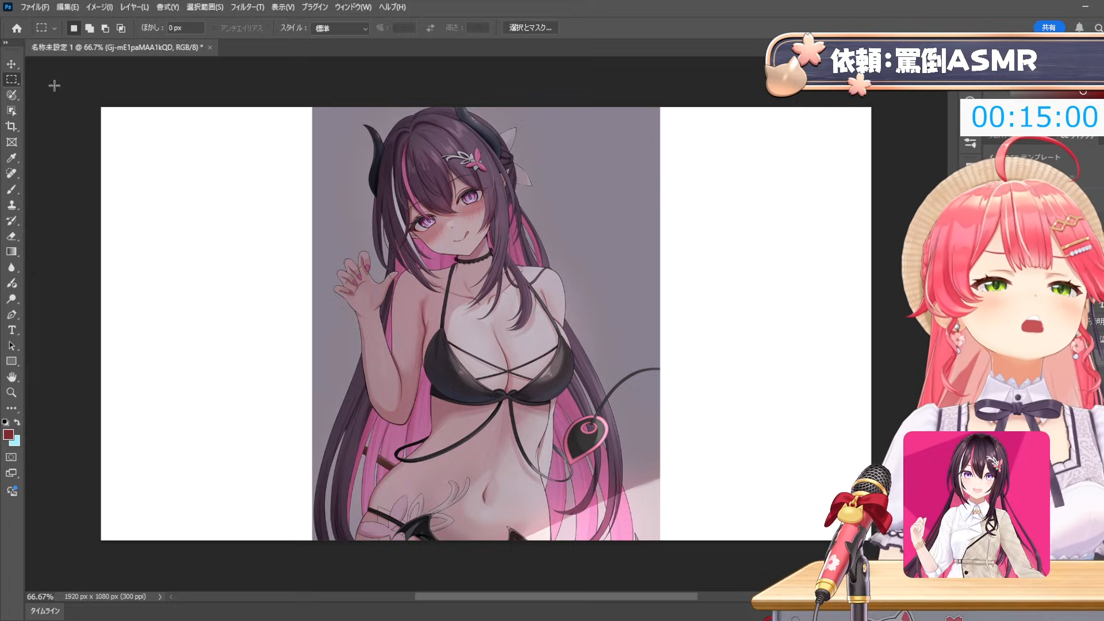
Task: Open the foreground color swatch
Action: [8, 435]
